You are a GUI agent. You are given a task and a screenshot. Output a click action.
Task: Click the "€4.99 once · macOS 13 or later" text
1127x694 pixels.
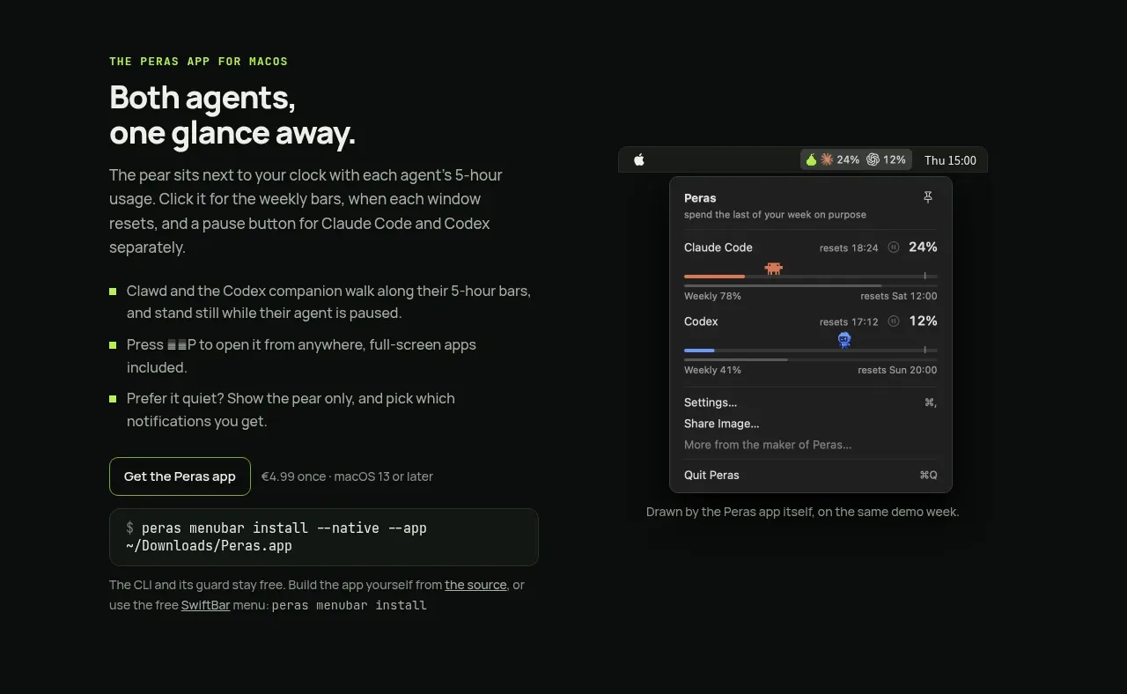point(347,476)
